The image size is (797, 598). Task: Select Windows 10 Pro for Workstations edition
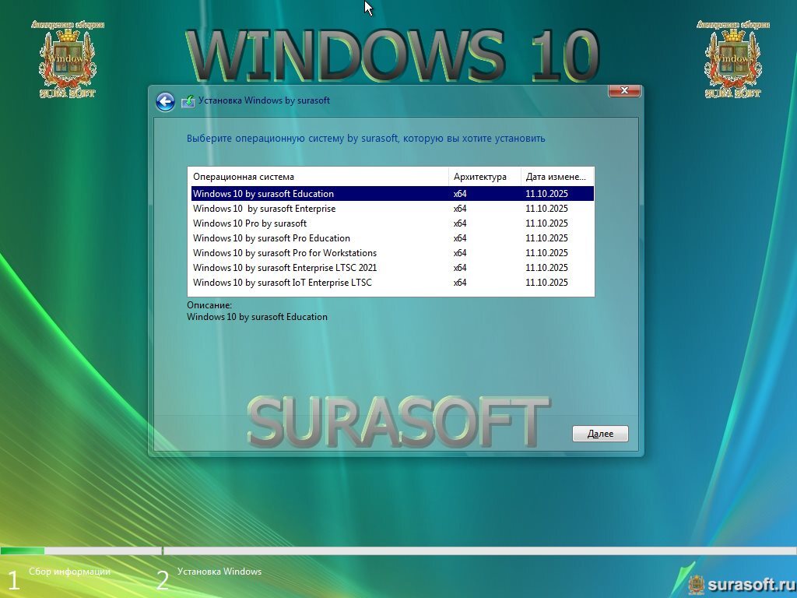[x=392, y=253]
